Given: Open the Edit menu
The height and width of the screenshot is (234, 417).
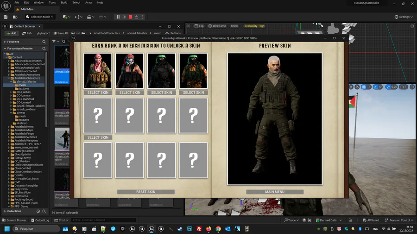Looking at the screenshot, I should (26, 2).
